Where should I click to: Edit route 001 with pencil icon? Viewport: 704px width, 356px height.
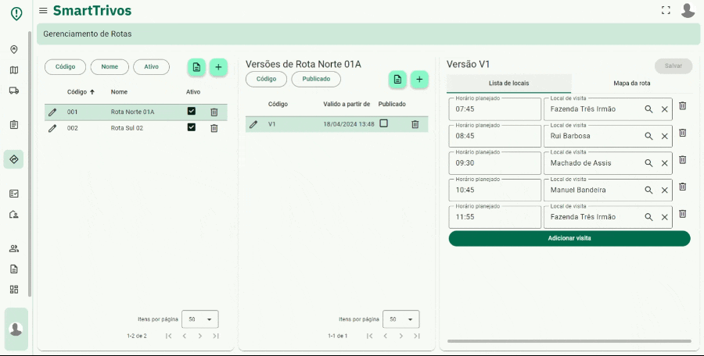[x=52, y=112]
